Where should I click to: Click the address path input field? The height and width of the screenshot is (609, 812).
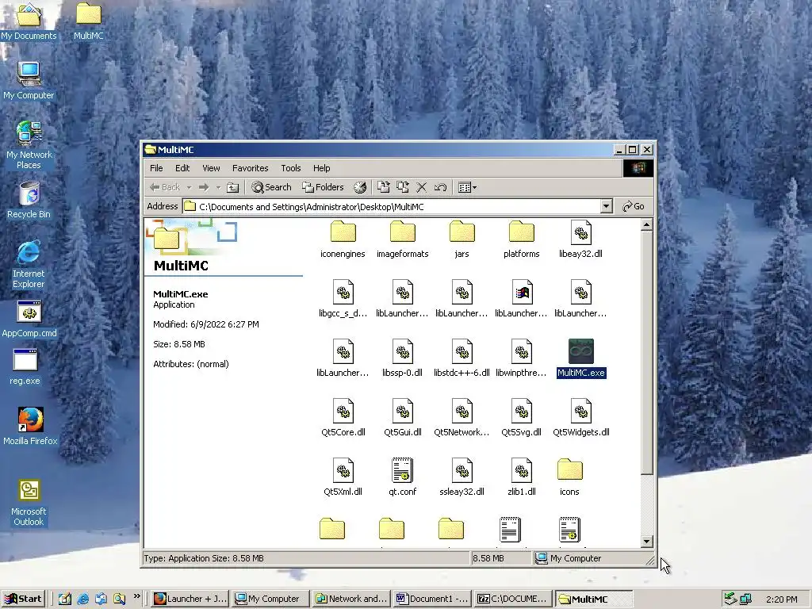pyautogui.click(x=398, y=207)
